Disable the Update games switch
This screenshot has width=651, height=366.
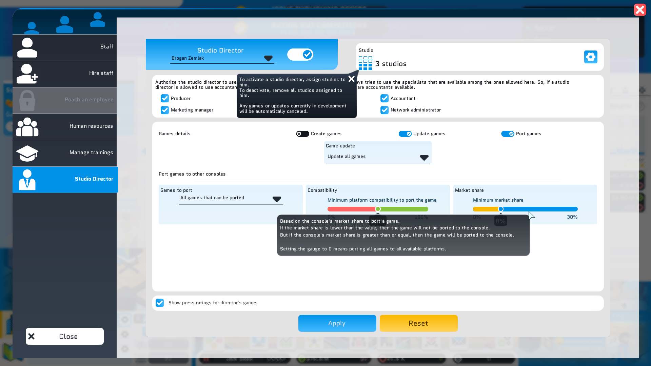[405, 134]
